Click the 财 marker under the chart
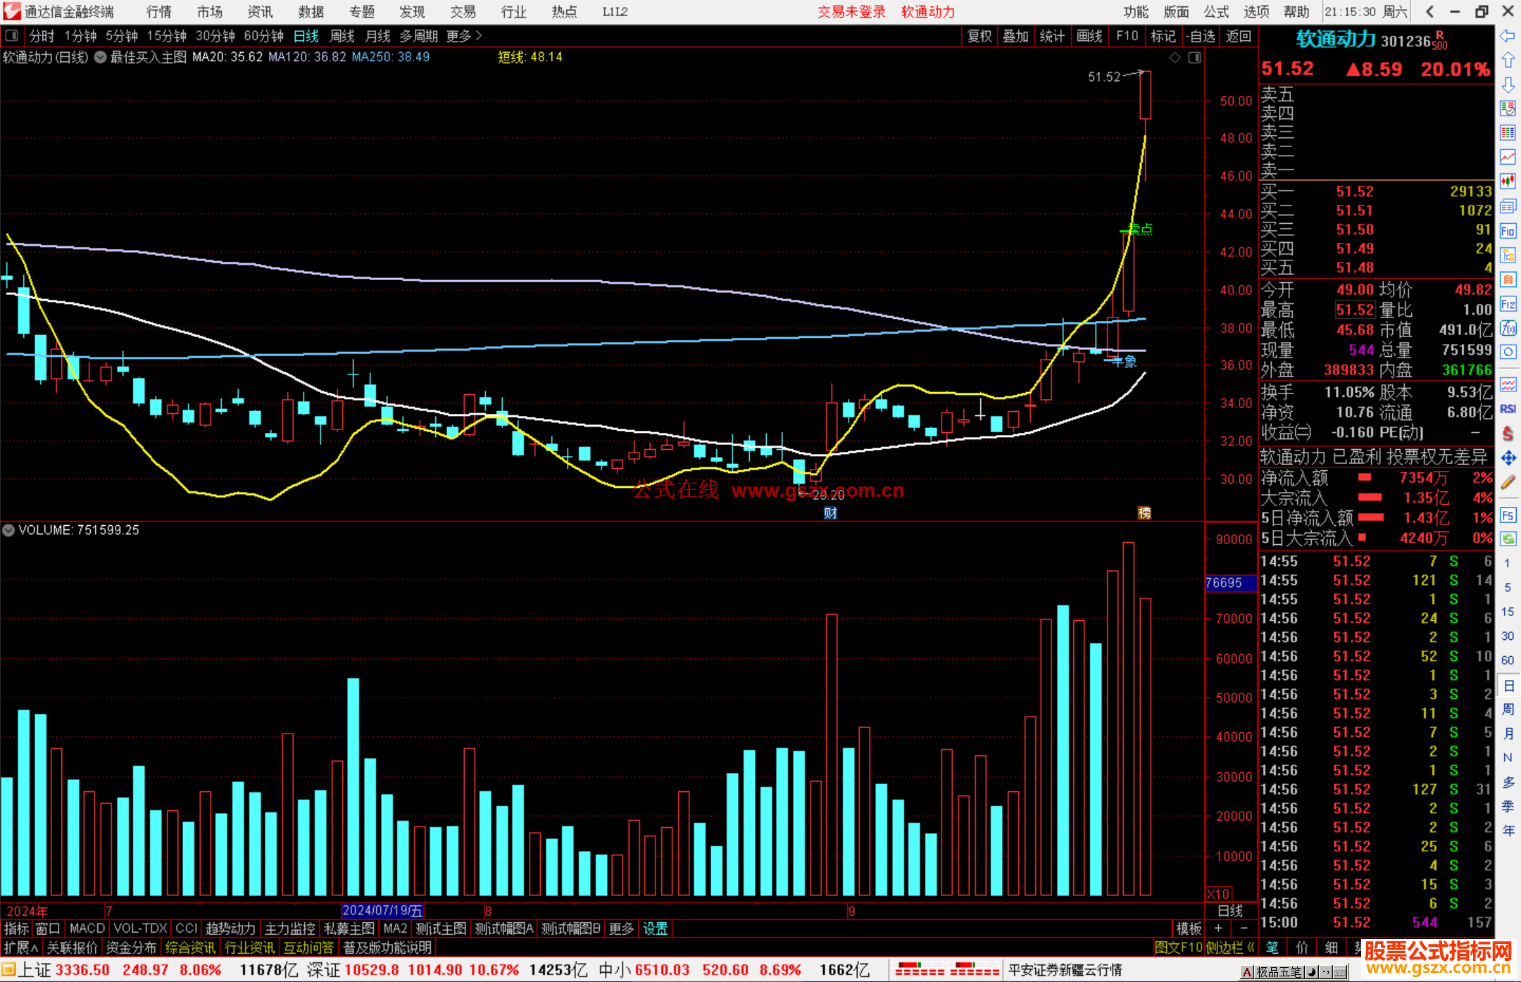This screenshot has width=1521, height=982. point(831,513)
